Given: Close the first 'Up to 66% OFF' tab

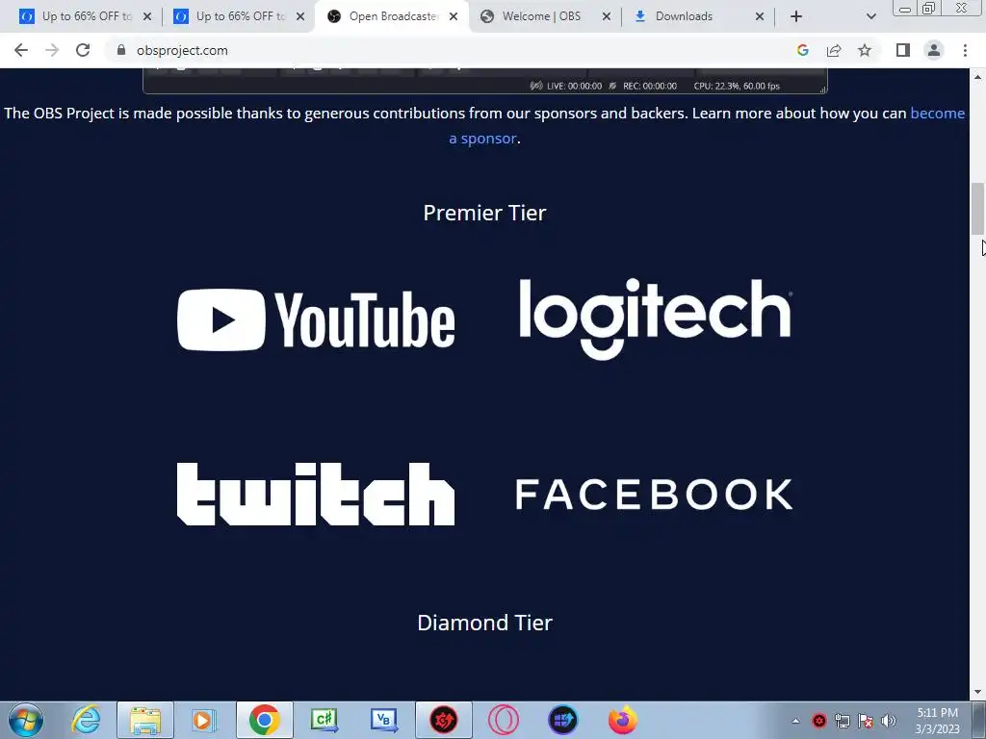Looking at the screenshot, I should click(x=147, y=16).
